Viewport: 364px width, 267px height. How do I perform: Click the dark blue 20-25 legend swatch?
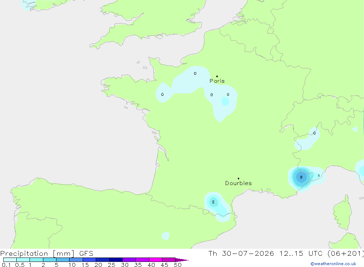coord(103,260)
